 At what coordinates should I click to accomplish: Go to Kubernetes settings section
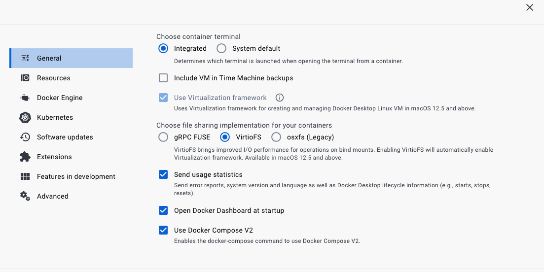pos(71,117)
